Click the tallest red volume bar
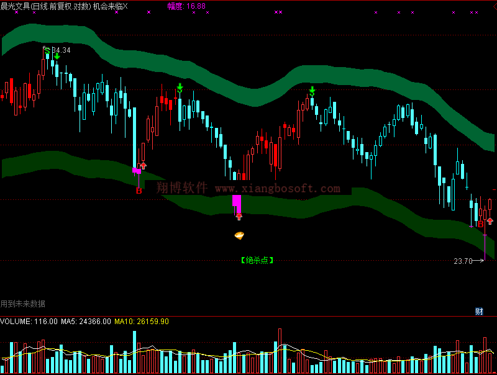The width and height of the screenshot is (497, 375). coord(280,351)
